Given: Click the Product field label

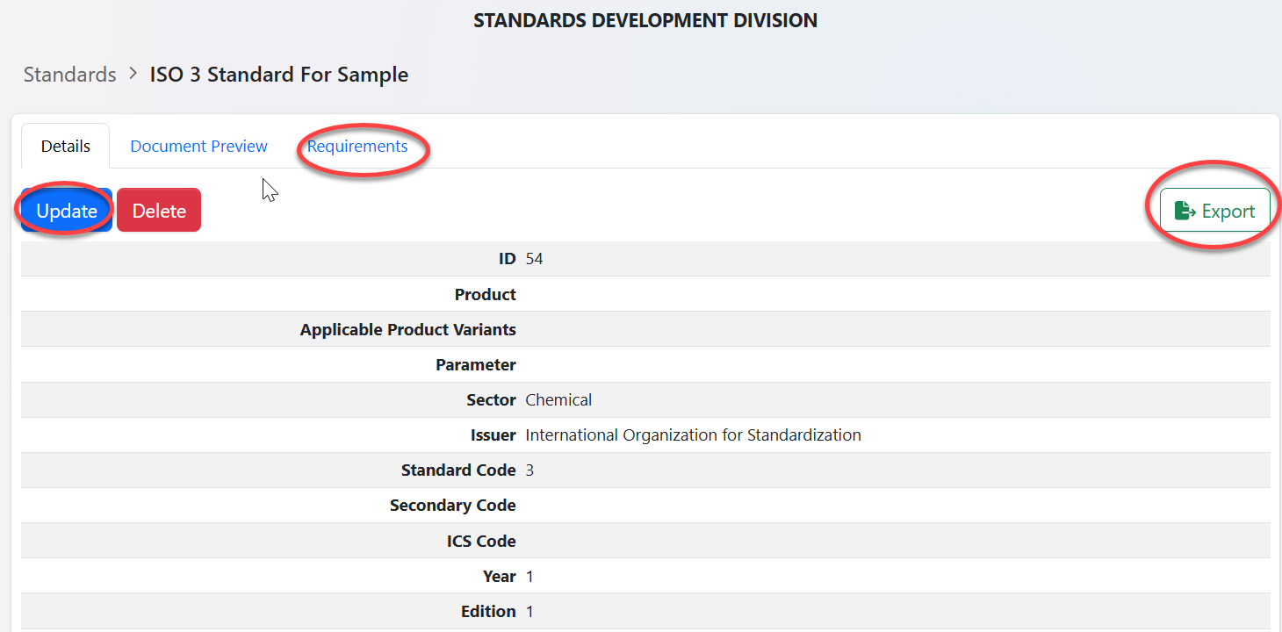Looking at the screenshot, I should (x=485, y=294).
